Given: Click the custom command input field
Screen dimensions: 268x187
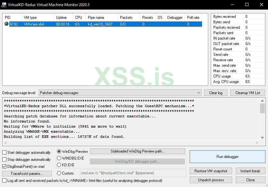Looking at the screenshot, I should [133, 173].
